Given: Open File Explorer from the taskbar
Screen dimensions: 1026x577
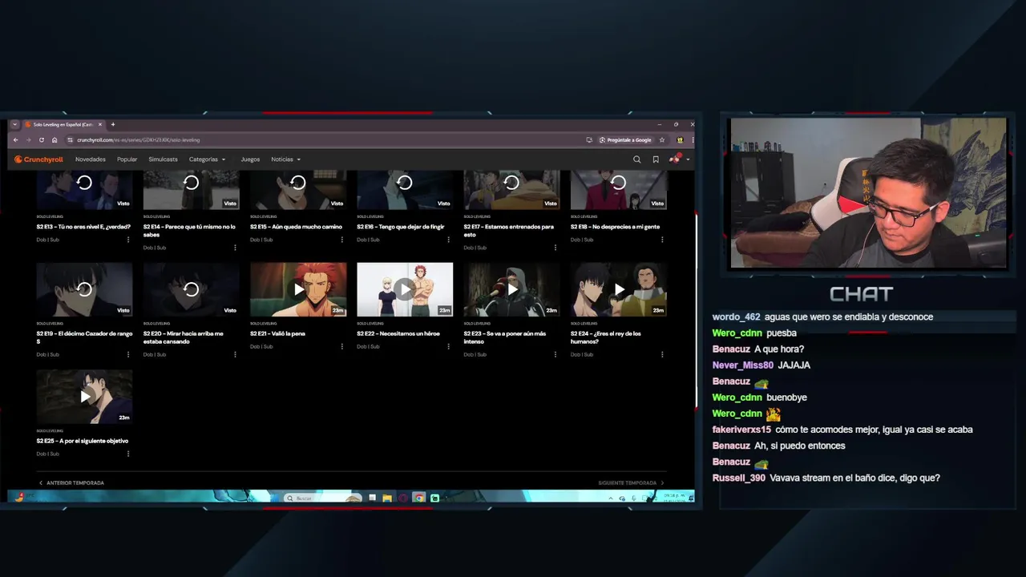Looking at the screenshot, I should coord(387,498).
